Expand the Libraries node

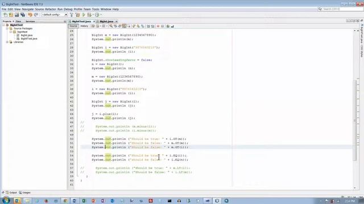point(7,42)
